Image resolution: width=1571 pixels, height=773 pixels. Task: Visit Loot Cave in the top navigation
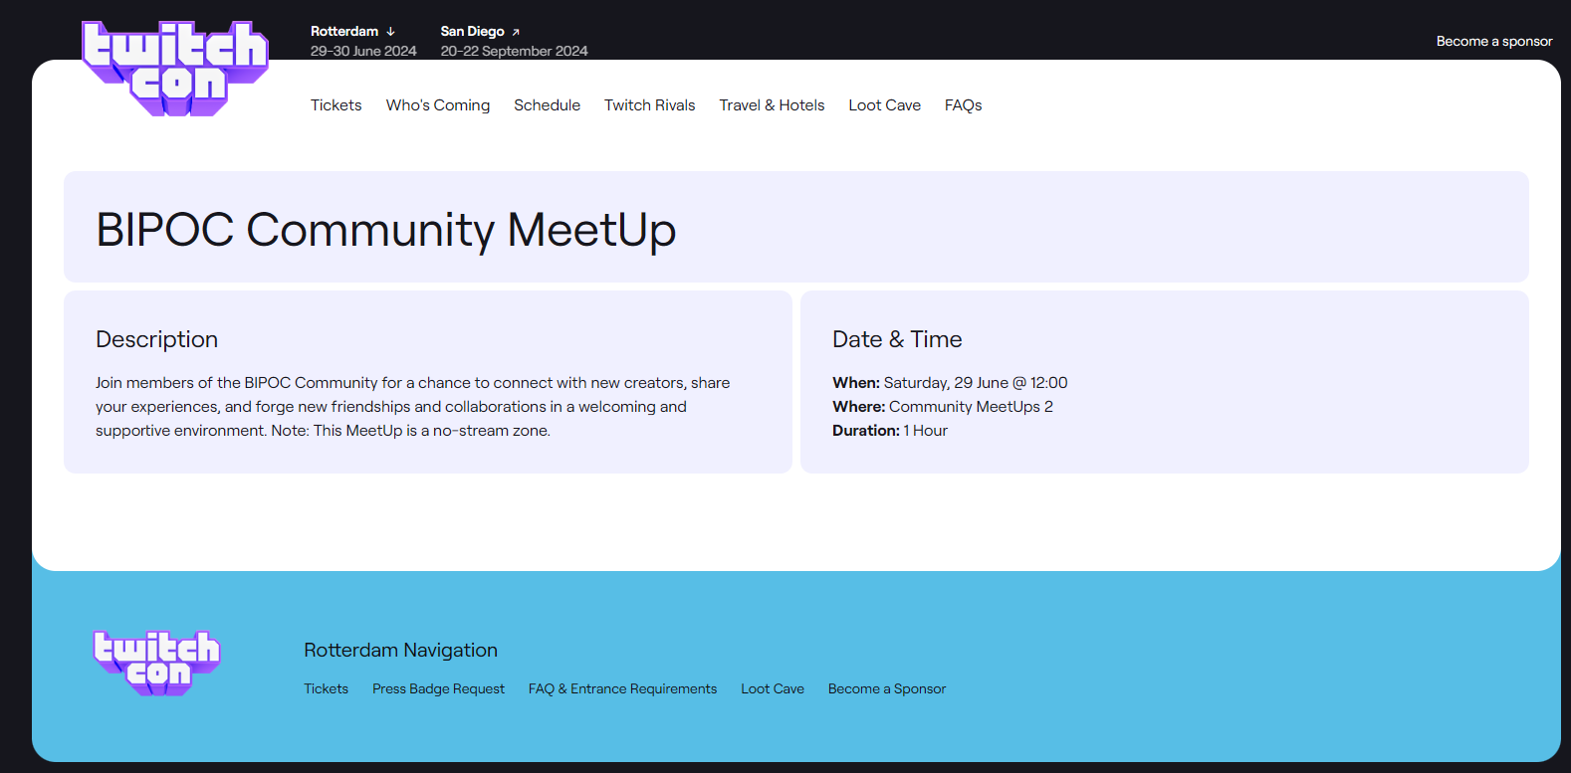pyautogui.click(x=884, y=105)
